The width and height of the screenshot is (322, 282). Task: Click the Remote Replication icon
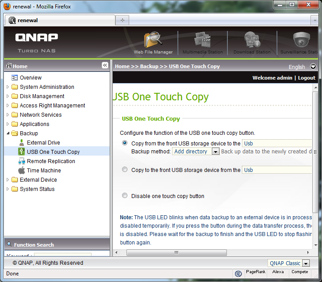click(x=22, y=161)
